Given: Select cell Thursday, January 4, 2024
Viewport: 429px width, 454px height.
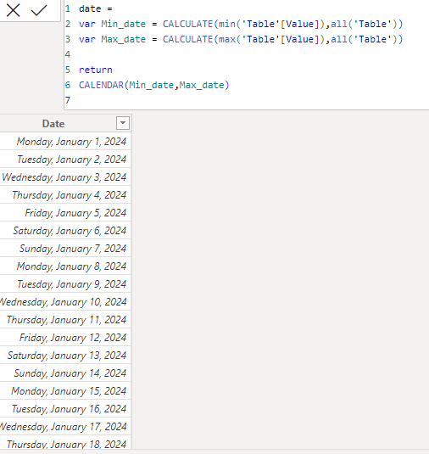Looking at the screenshot, I should click(65, 195).
